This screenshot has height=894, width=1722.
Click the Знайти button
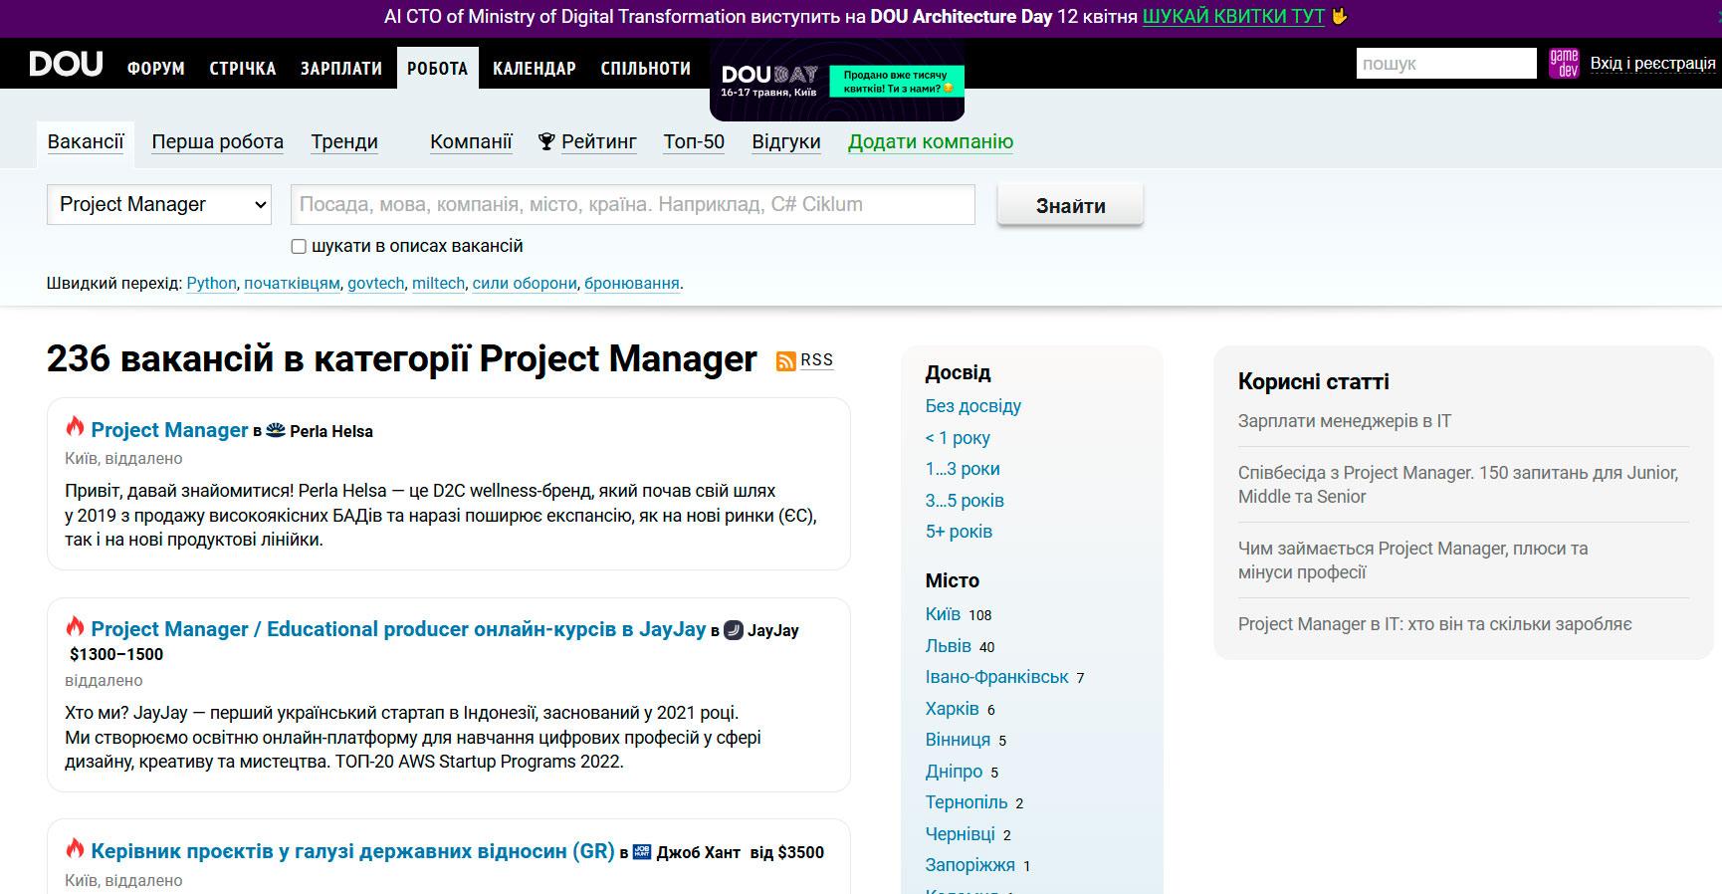point(1071,206)
